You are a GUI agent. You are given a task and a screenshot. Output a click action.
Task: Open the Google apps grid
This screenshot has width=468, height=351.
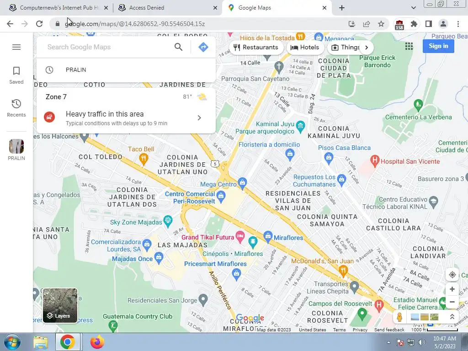[409, 46]
